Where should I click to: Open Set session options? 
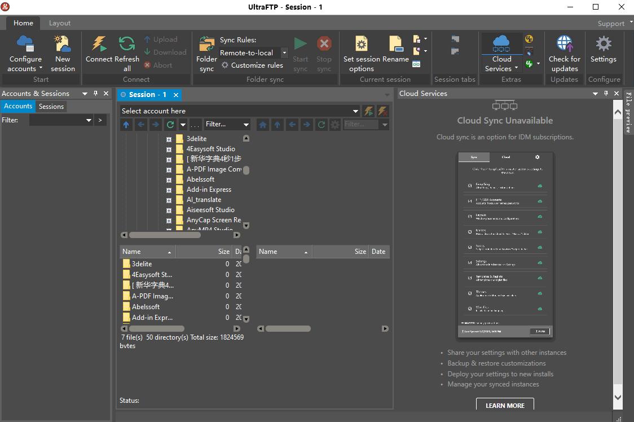click(361, 54)
